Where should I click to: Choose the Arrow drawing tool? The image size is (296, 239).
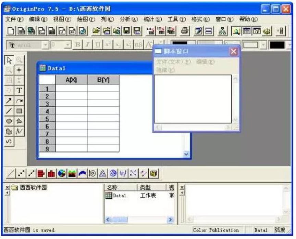click(x=9, y=101)
